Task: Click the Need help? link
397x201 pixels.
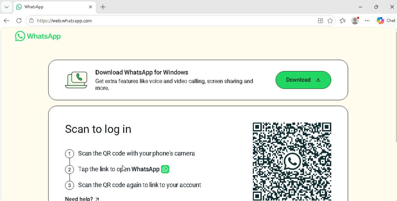Action: click(x=82, y=199)
